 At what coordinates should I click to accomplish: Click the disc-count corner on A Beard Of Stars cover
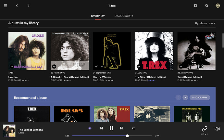[x=87, y=34]
